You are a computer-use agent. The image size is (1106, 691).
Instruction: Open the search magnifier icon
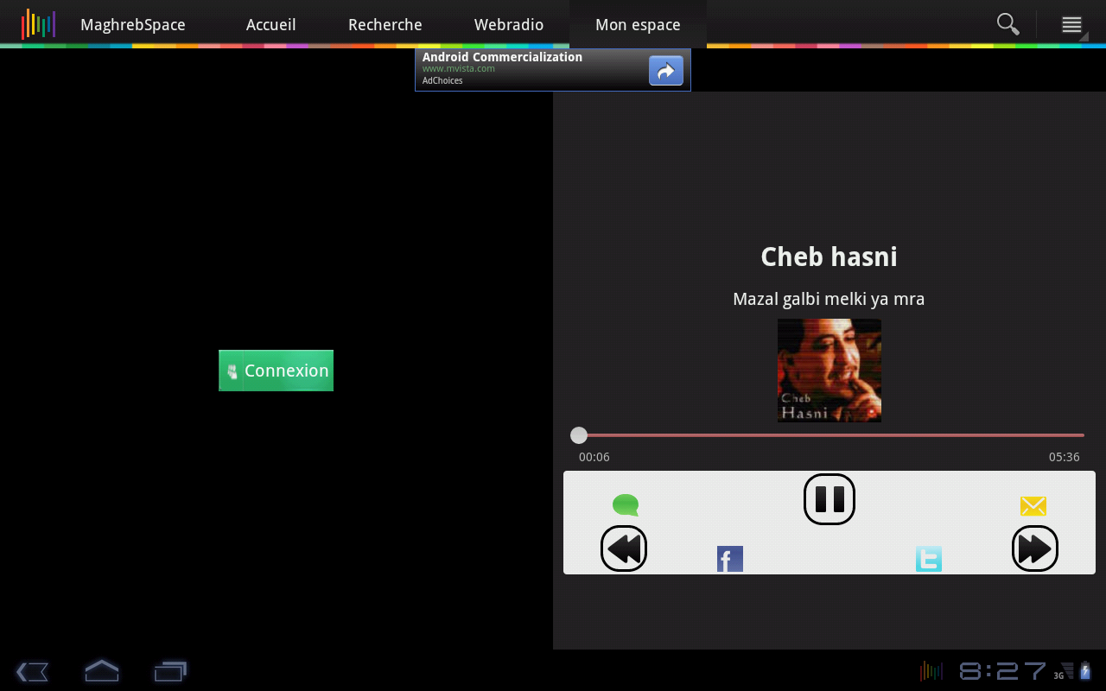(1007, 24)
